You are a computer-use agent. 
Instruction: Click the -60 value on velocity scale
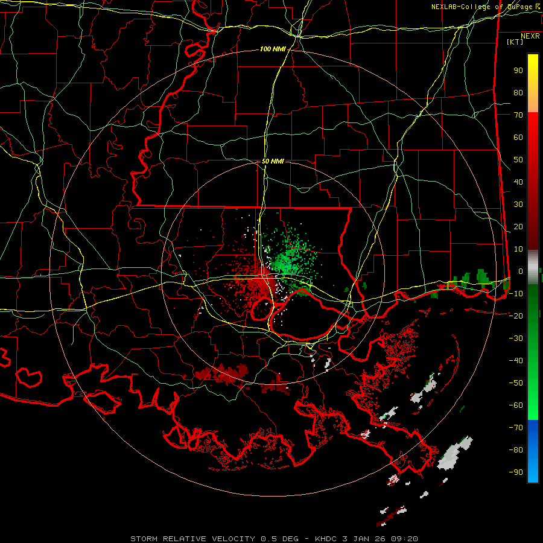[516, 405]
